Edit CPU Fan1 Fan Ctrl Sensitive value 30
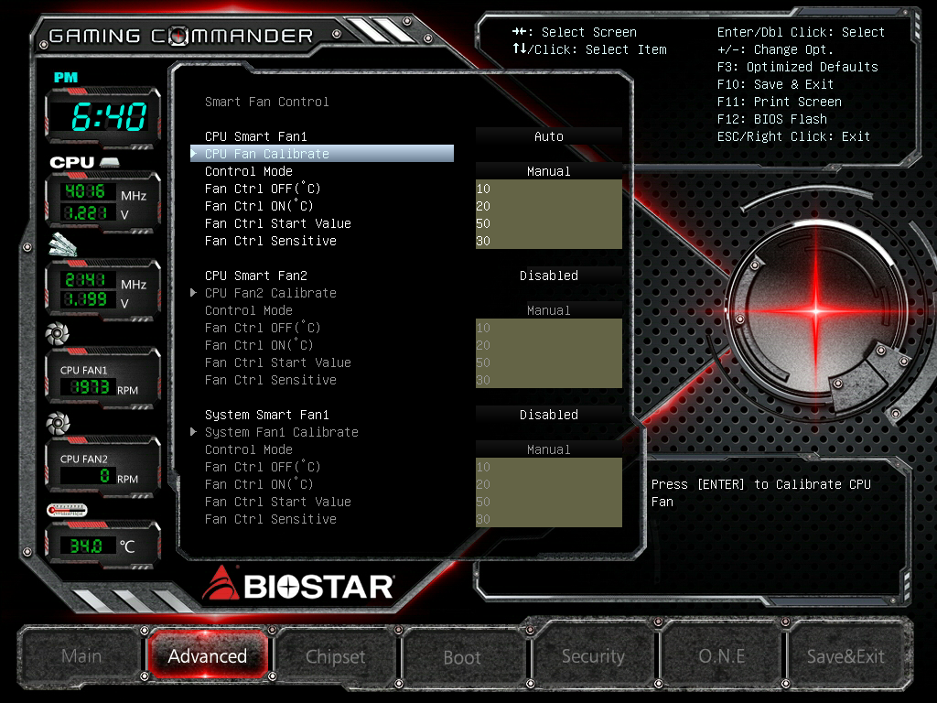The width and height of the screenshot is (937, 703). 549,241
